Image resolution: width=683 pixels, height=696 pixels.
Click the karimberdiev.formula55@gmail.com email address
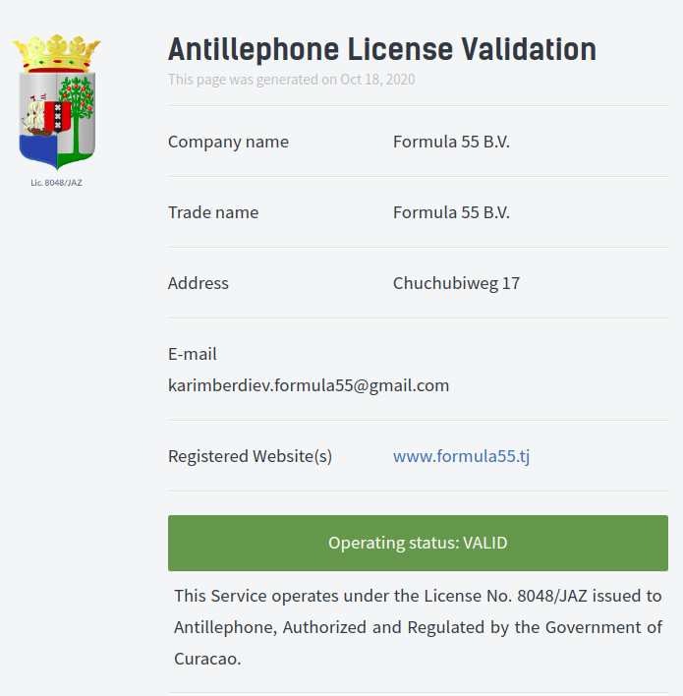click(x=309, y=385)
